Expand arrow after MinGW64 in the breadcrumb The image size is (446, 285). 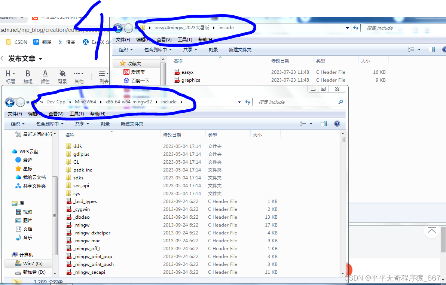(x=101, y=102)
